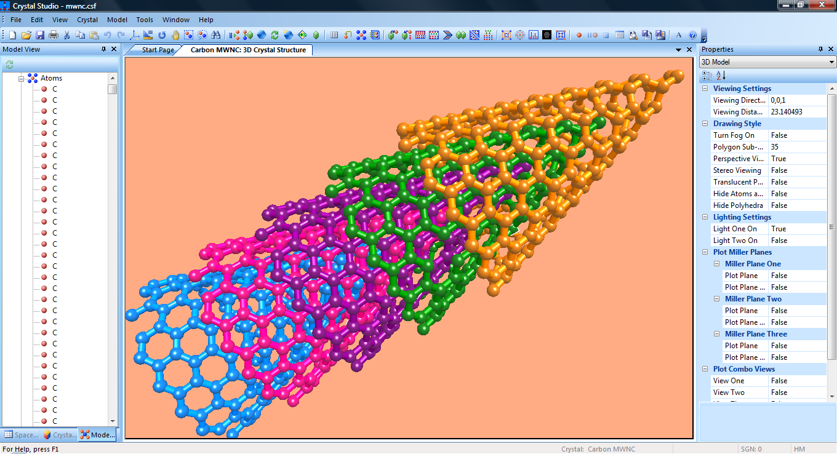Select the first C atom in tree

click(x=54, y=89)
